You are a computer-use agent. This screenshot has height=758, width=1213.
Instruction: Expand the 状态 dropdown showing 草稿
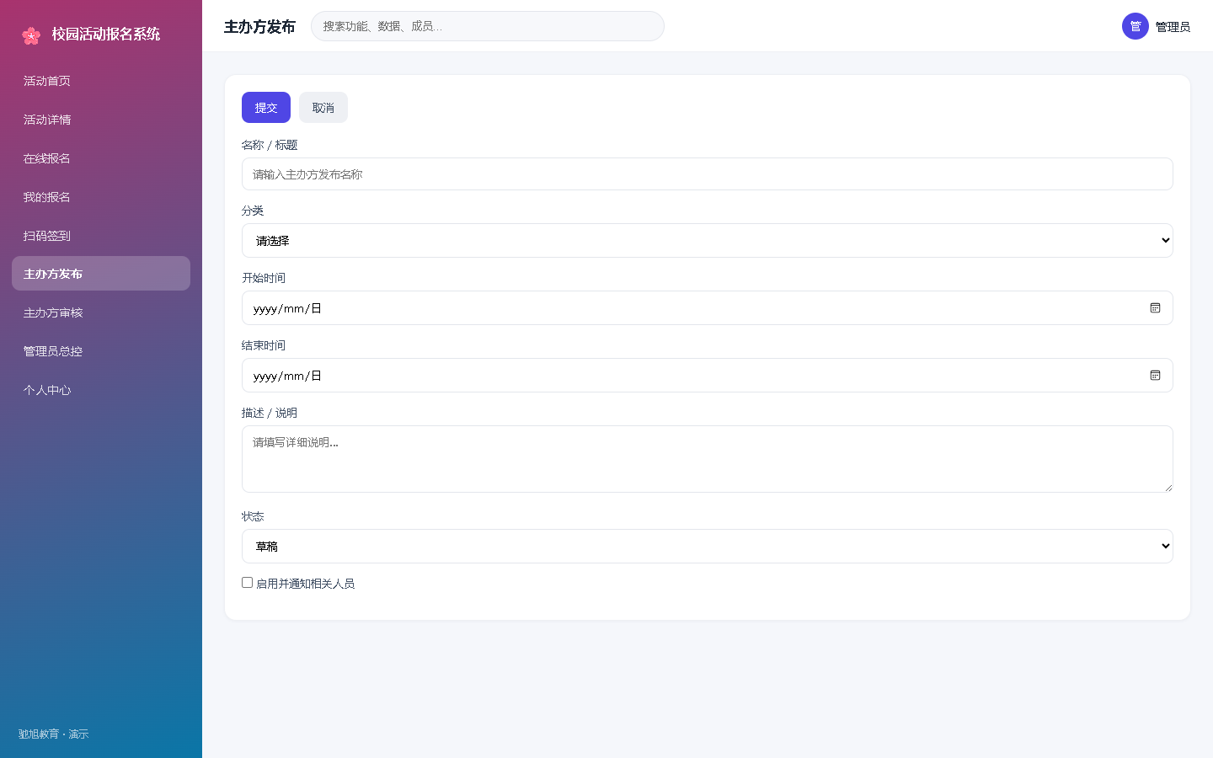click(x=707, y=547)
